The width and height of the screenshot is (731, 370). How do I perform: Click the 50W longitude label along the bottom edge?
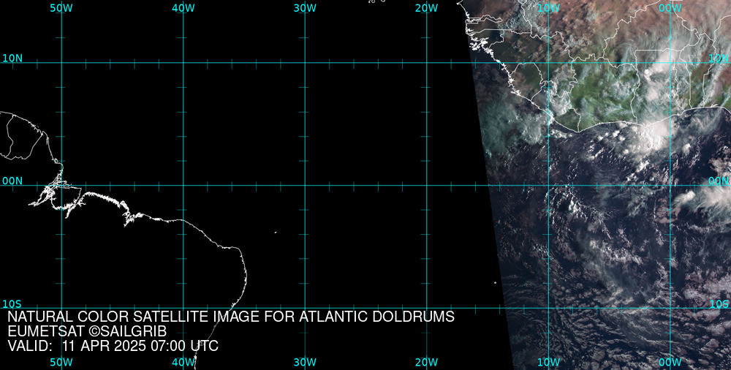61,362
